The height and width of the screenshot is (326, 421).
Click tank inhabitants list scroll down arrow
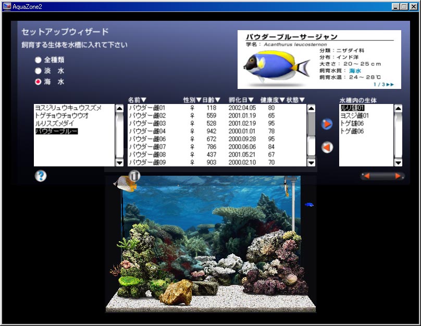pos(398,162)
